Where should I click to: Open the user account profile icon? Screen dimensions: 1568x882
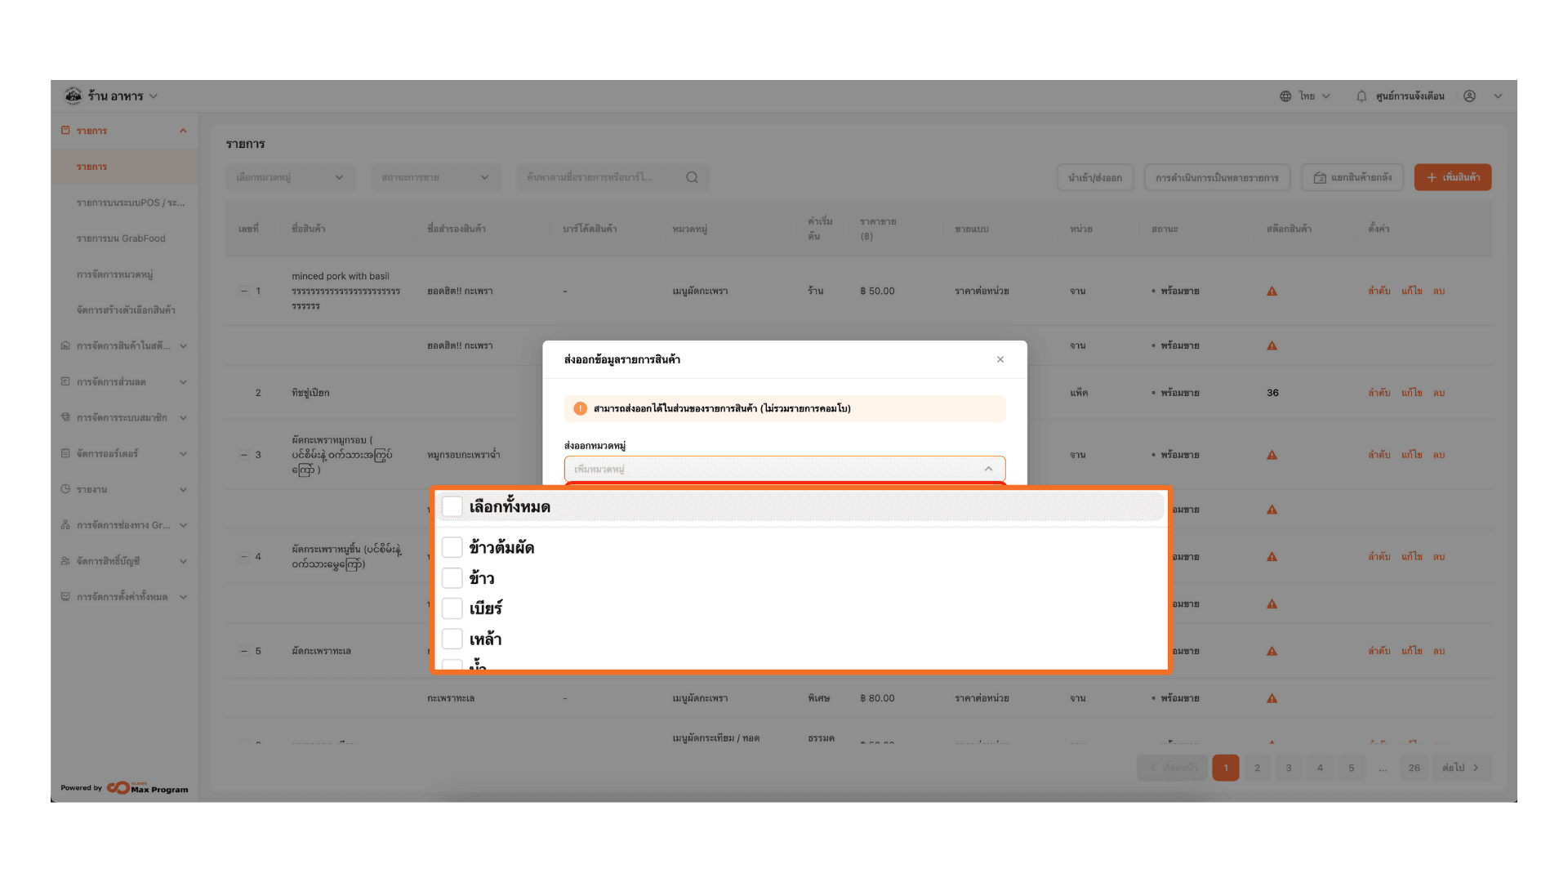[1469, 96]
